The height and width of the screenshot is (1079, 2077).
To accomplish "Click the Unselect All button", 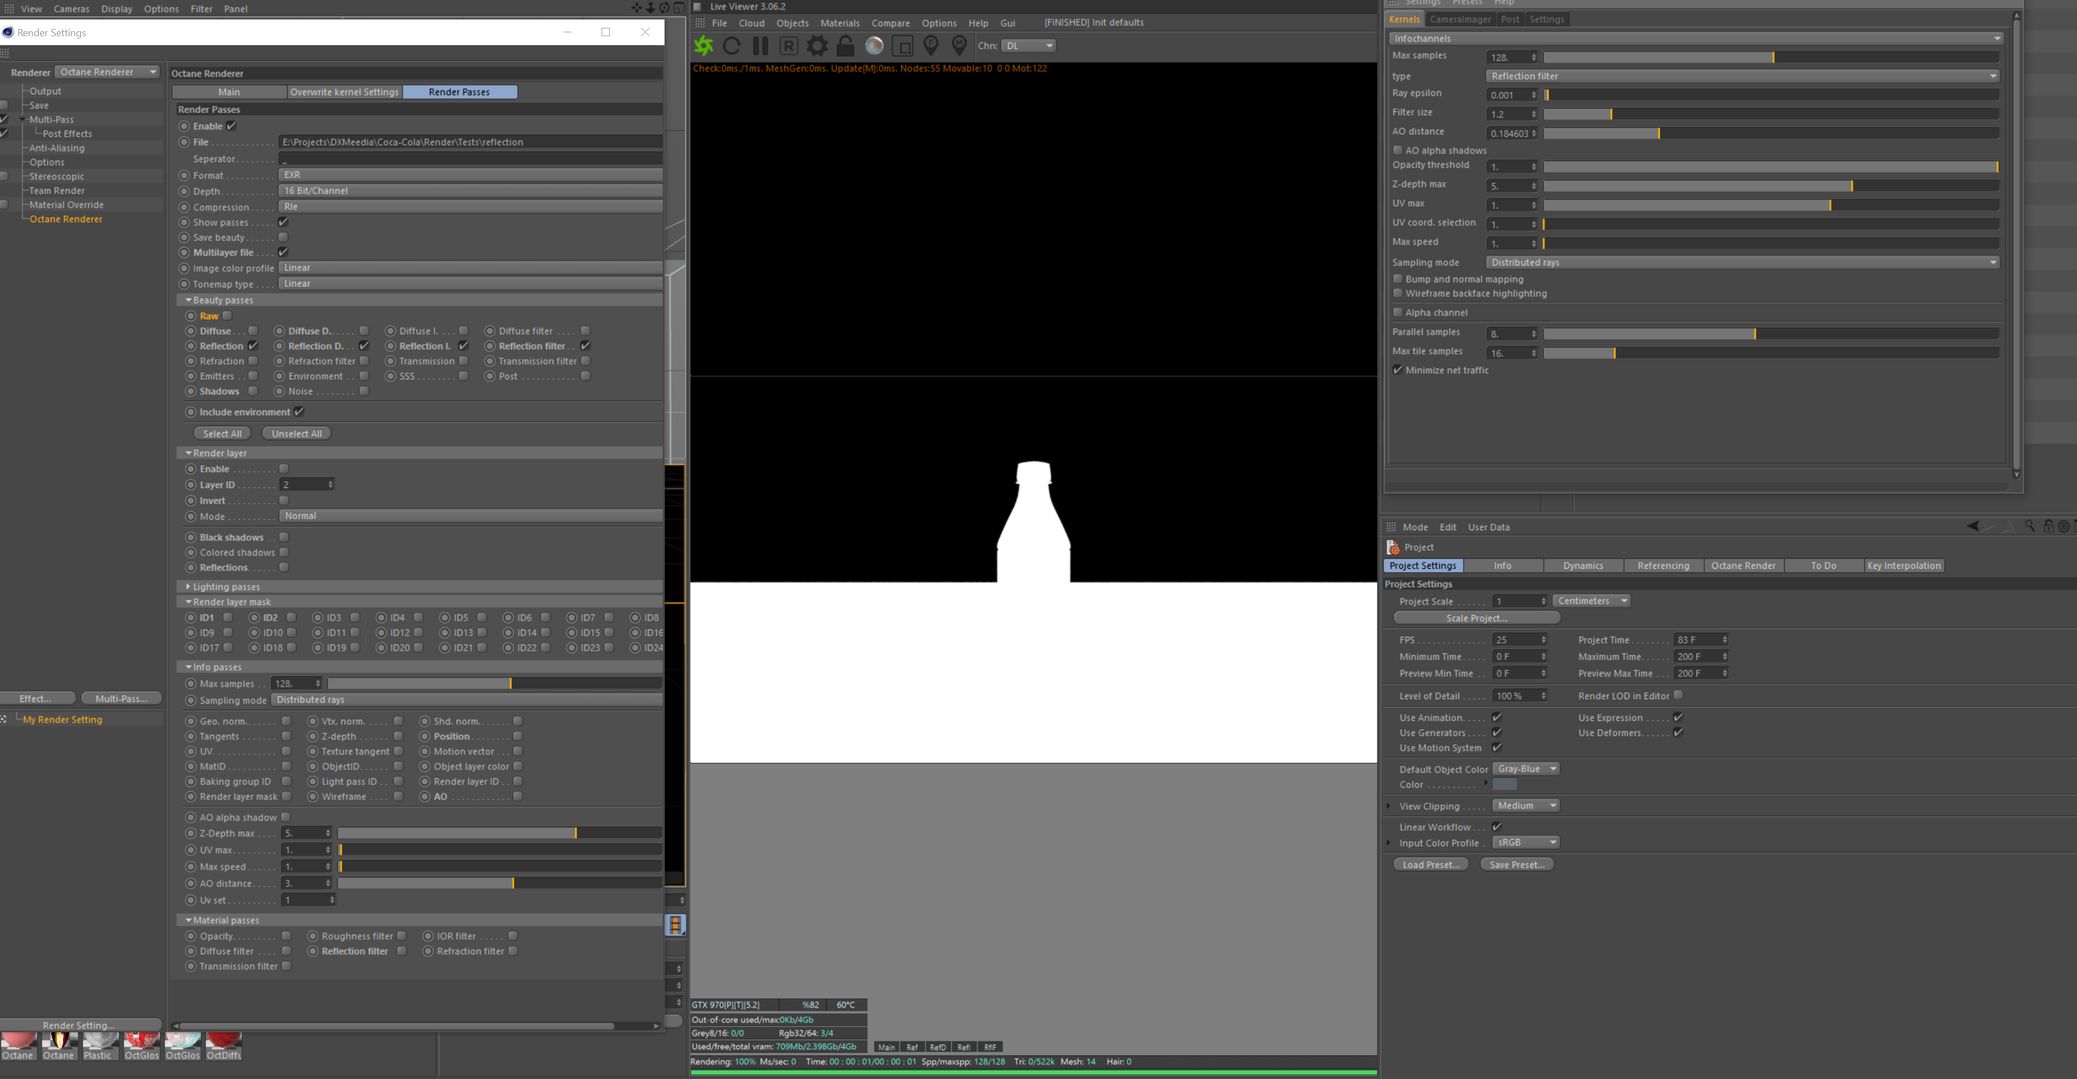I will click(x=297, y=434).
